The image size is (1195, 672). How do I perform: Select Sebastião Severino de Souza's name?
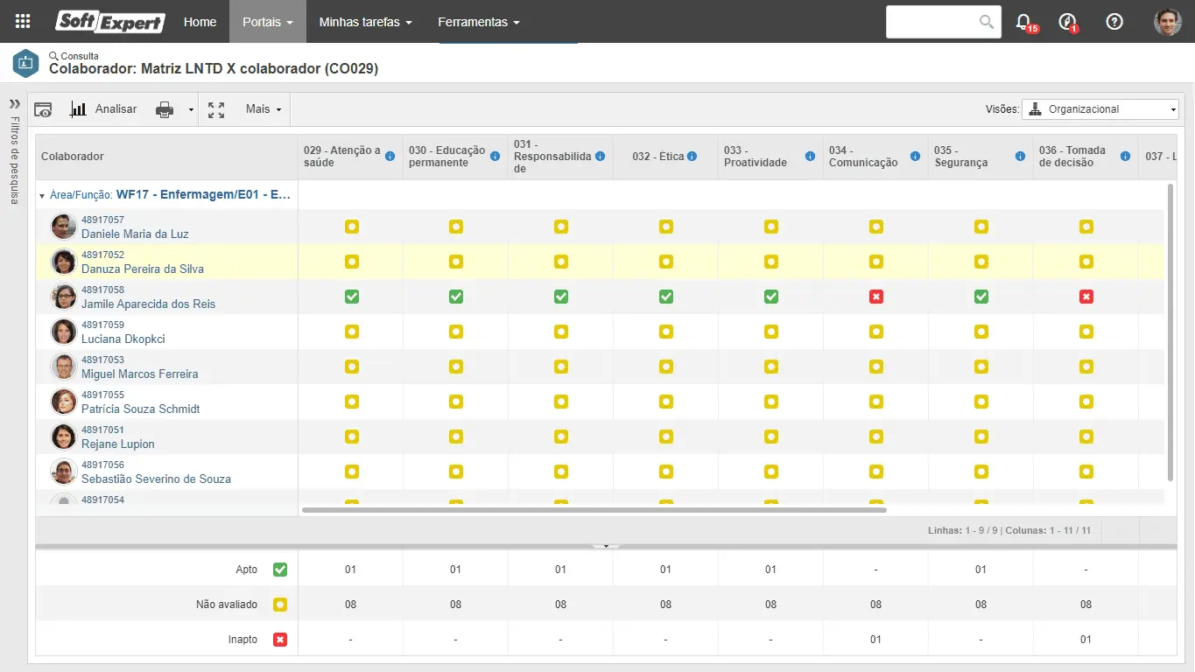pos(157,479)
